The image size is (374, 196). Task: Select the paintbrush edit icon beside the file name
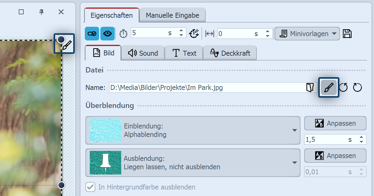tap(328, 87)
